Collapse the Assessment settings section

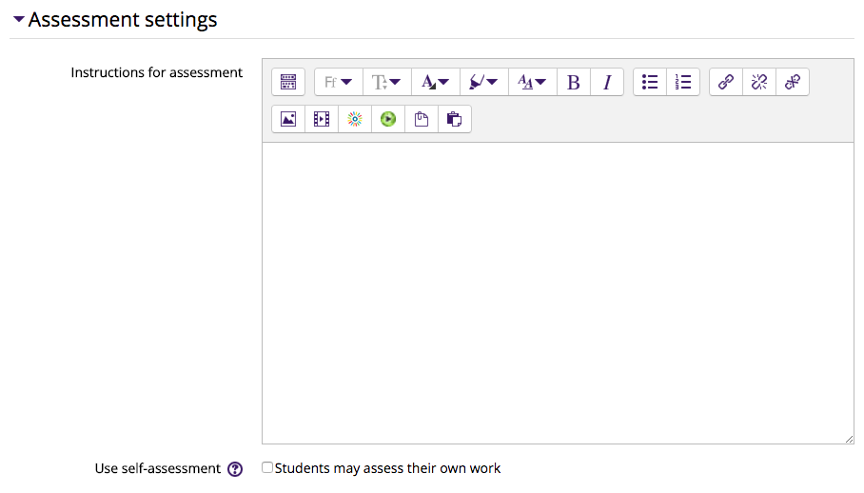[x=19, y=19]
